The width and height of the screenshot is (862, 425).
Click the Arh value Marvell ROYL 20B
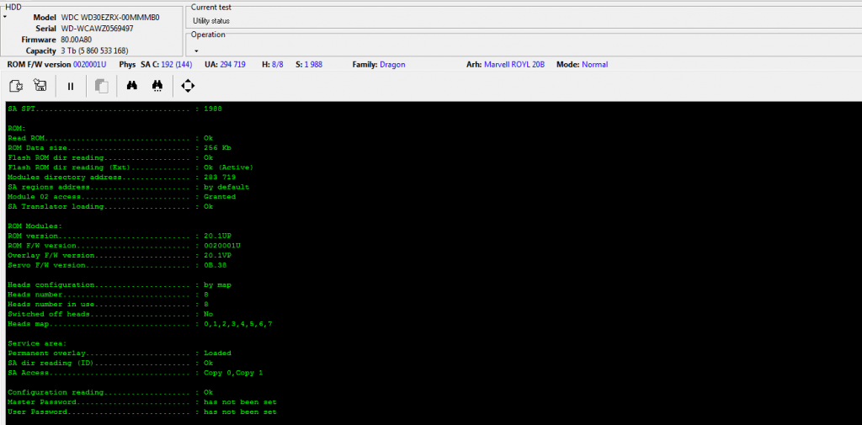pyautogui.click(x=514, y=64)
